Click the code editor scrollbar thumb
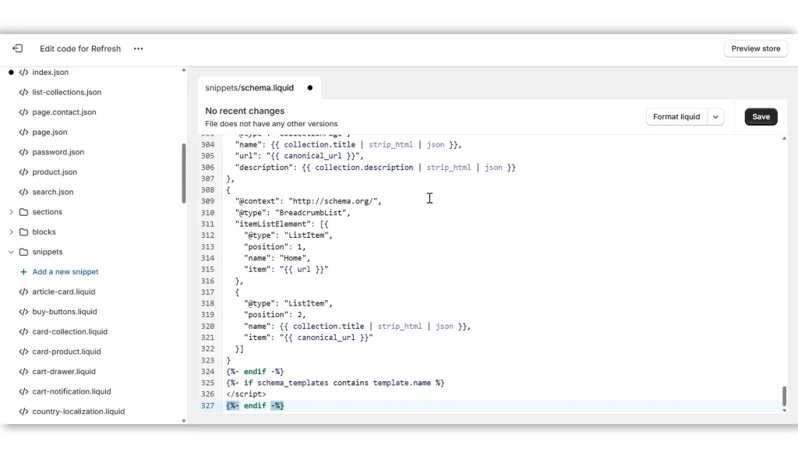The width and height of the screenshot is (798, 449). [x=784, y=397]
